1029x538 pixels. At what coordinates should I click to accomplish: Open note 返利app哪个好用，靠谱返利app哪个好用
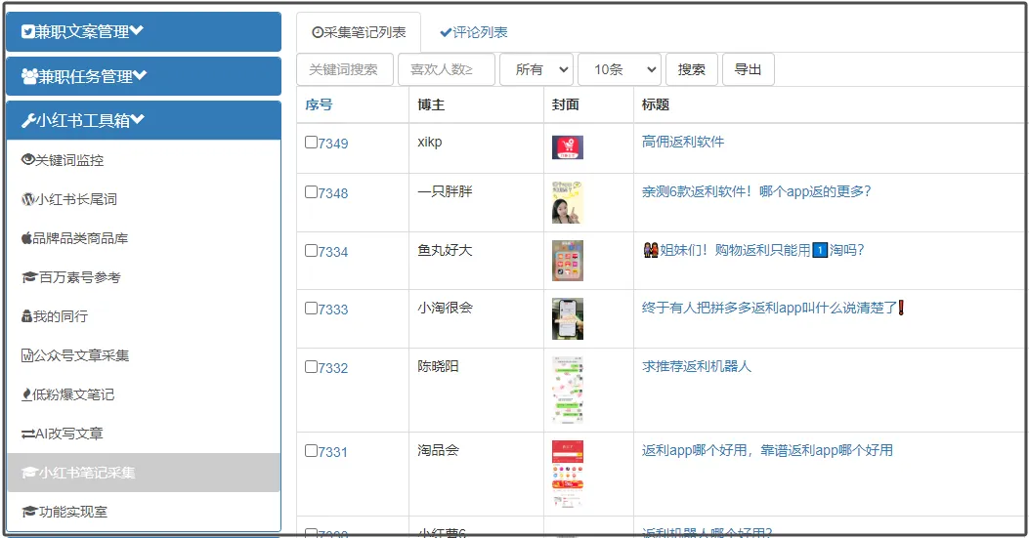[767, 450]
